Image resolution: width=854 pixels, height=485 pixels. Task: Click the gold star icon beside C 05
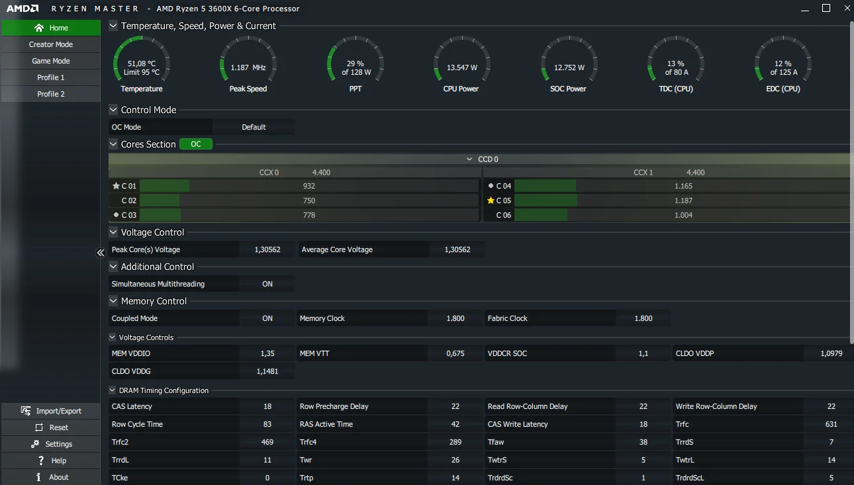pos(491,200)
